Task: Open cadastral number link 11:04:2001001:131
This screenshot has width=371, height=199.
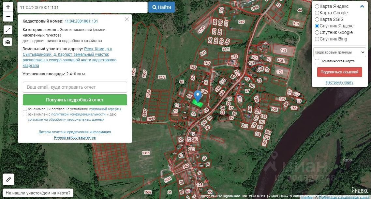Action: (x=81, y=21)
